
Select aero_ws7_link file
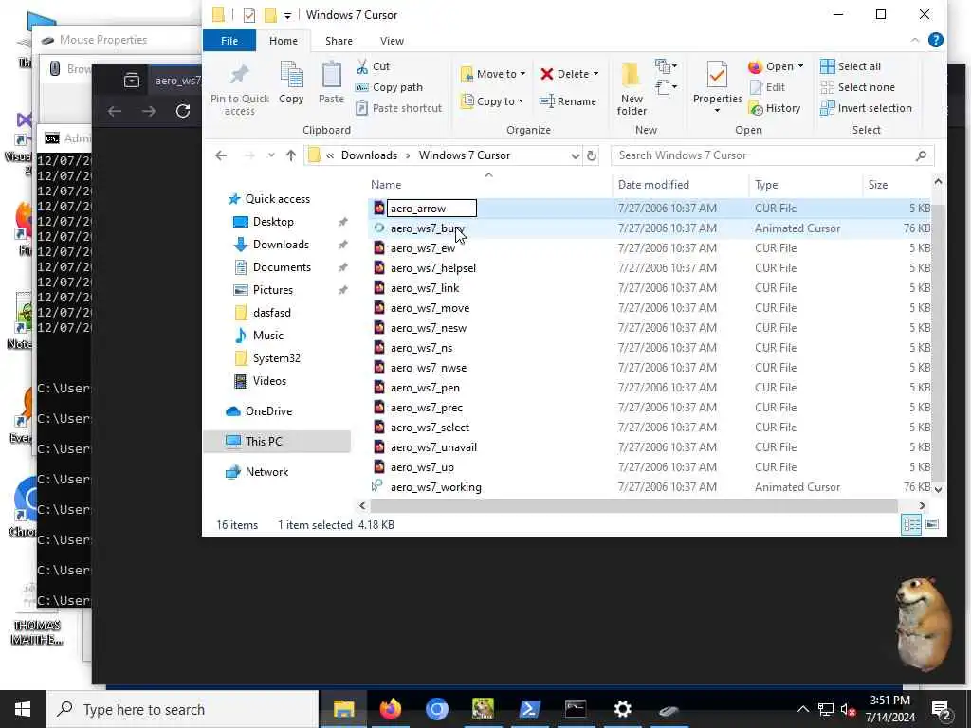(425, 288)
